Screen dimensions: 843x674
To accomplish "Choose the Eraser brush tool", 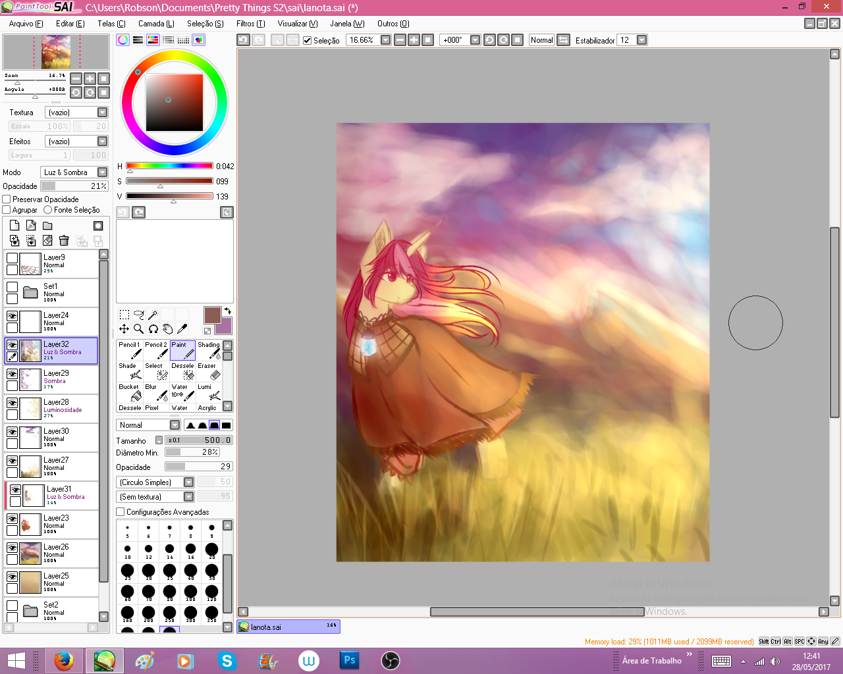I will (x=209, y=371).
